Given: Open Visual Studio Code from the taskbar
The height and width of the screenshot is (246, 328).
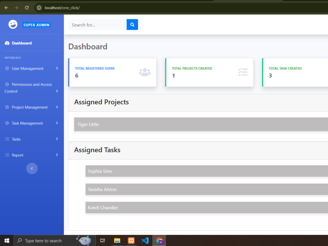Looking at the screenshot, I should [145, 240].
